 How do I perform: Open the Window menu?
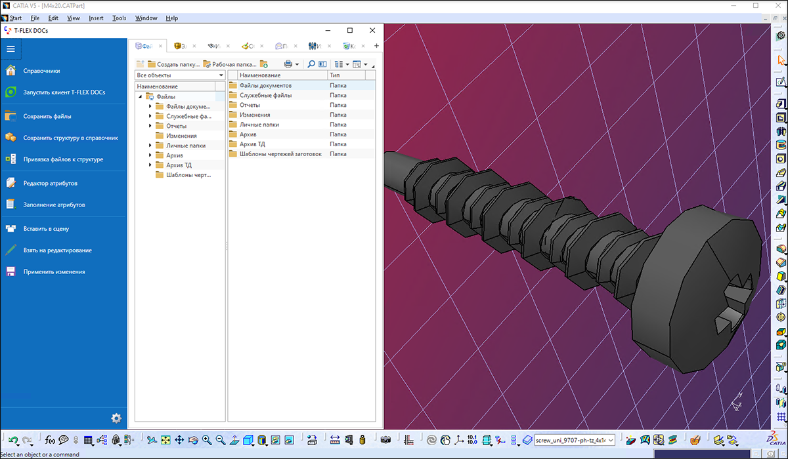[x=146, y=18]
